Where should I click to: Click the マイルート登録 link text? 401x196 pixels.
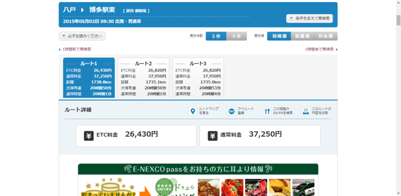coord(246,111)
